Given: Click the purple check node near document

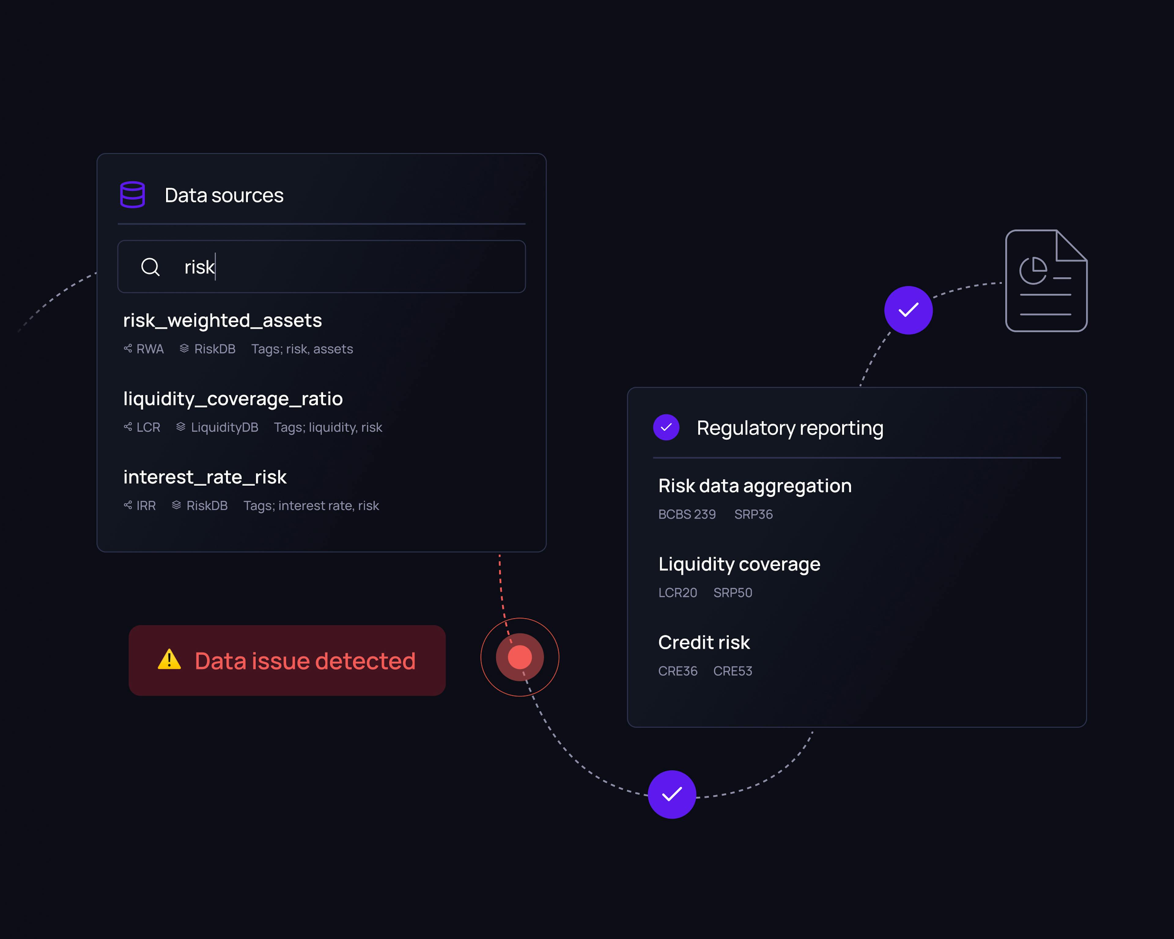Looking at the screenshot, I should pyautogui.click(x=908, y=310).
